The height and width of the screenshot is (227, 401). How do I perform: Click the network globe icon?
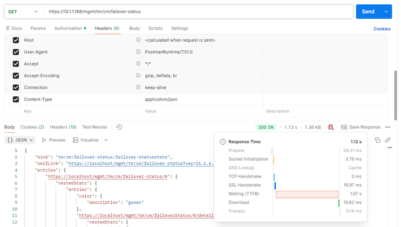(331, 127)
